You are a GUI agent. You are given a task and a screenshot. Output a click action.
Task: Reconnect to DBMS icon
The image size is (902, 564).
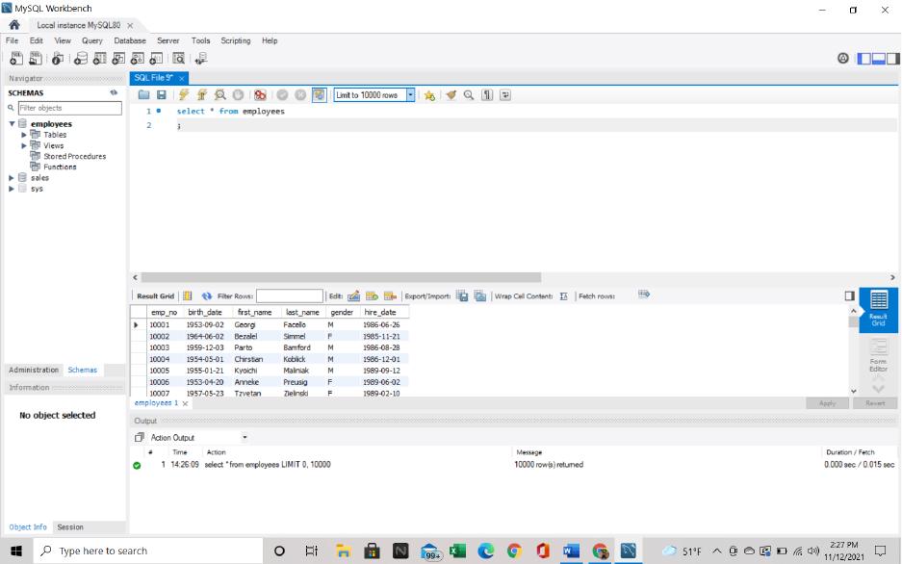pyautogui.click(x=201, y=58)
